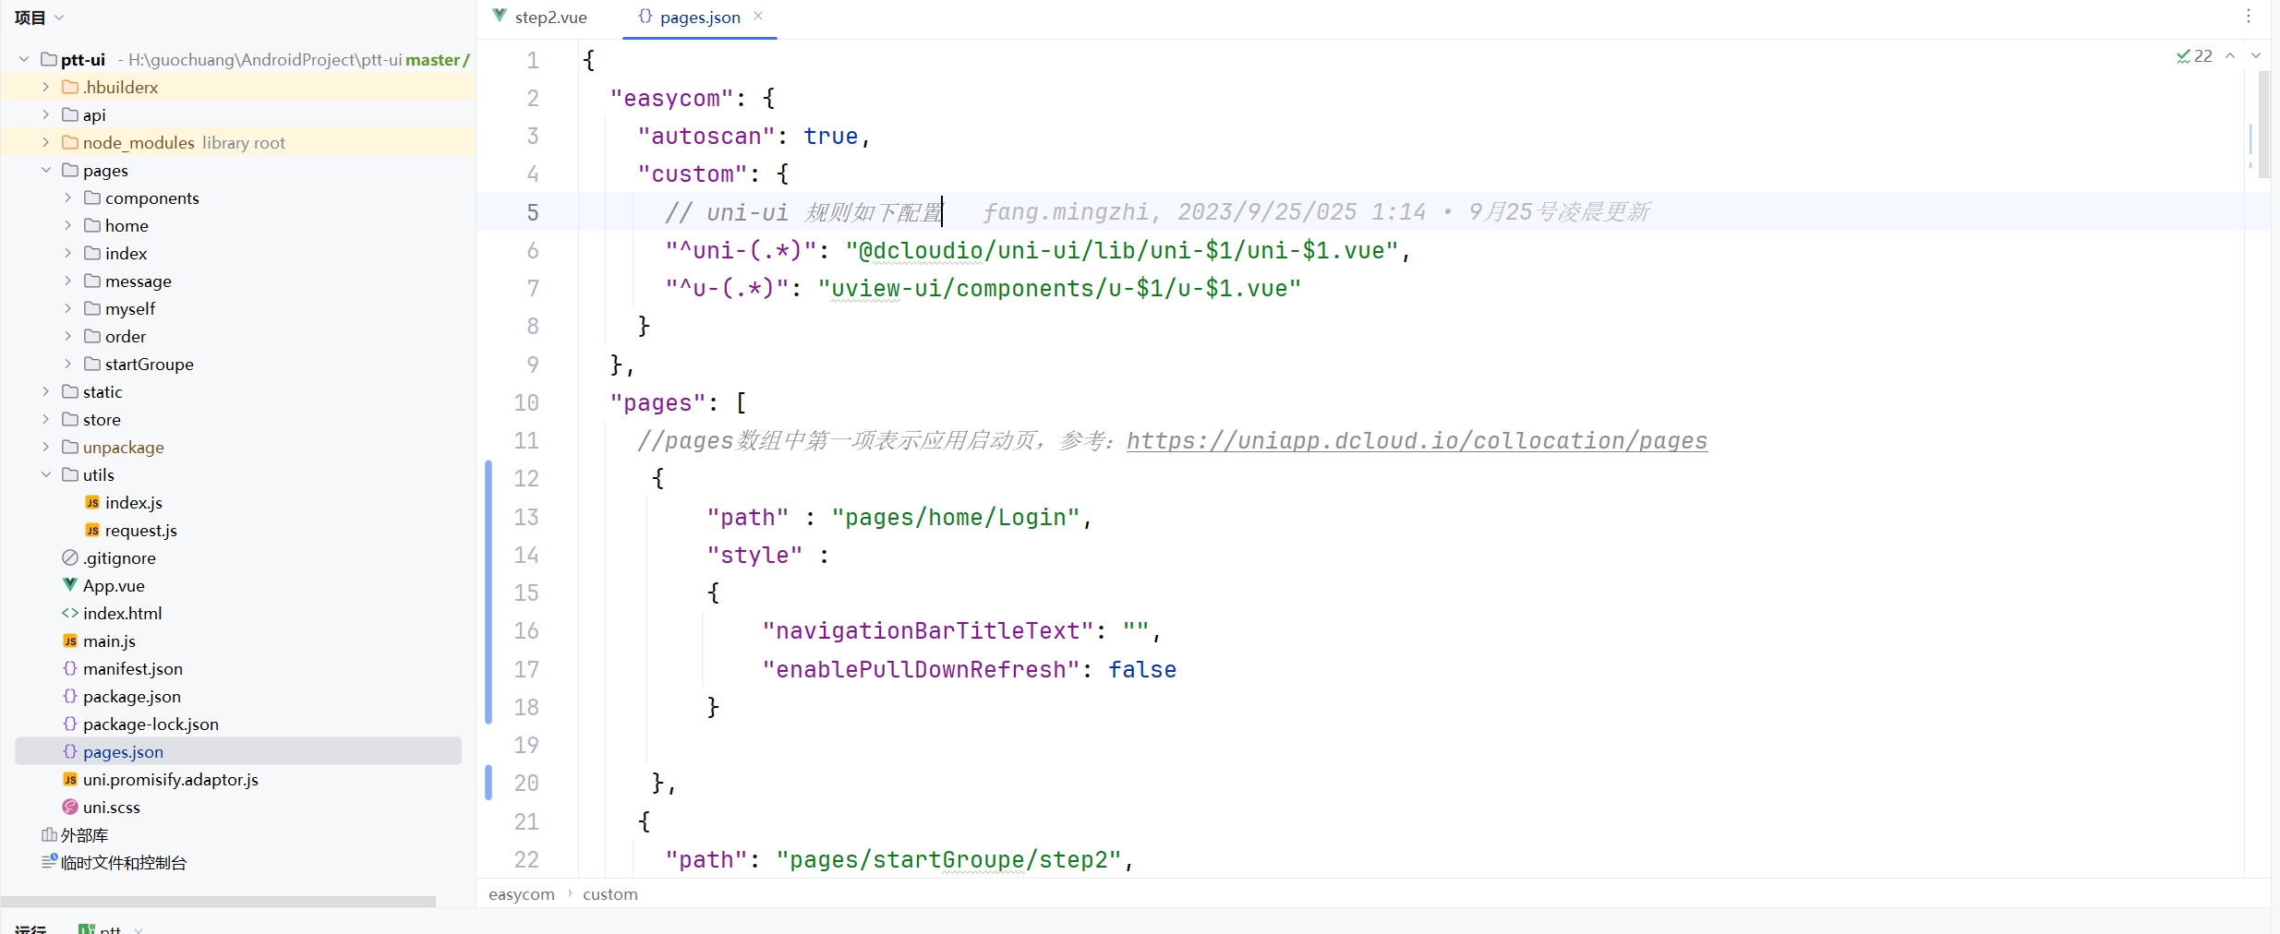Screen dimensions: 2280x934
Task: Expand the static folder
Action: tap(45, 391)
